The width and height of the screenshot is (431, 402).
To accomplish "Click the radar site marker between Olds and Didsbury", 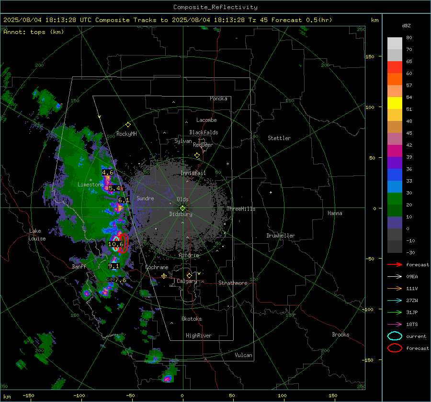I will coord(183,208).
